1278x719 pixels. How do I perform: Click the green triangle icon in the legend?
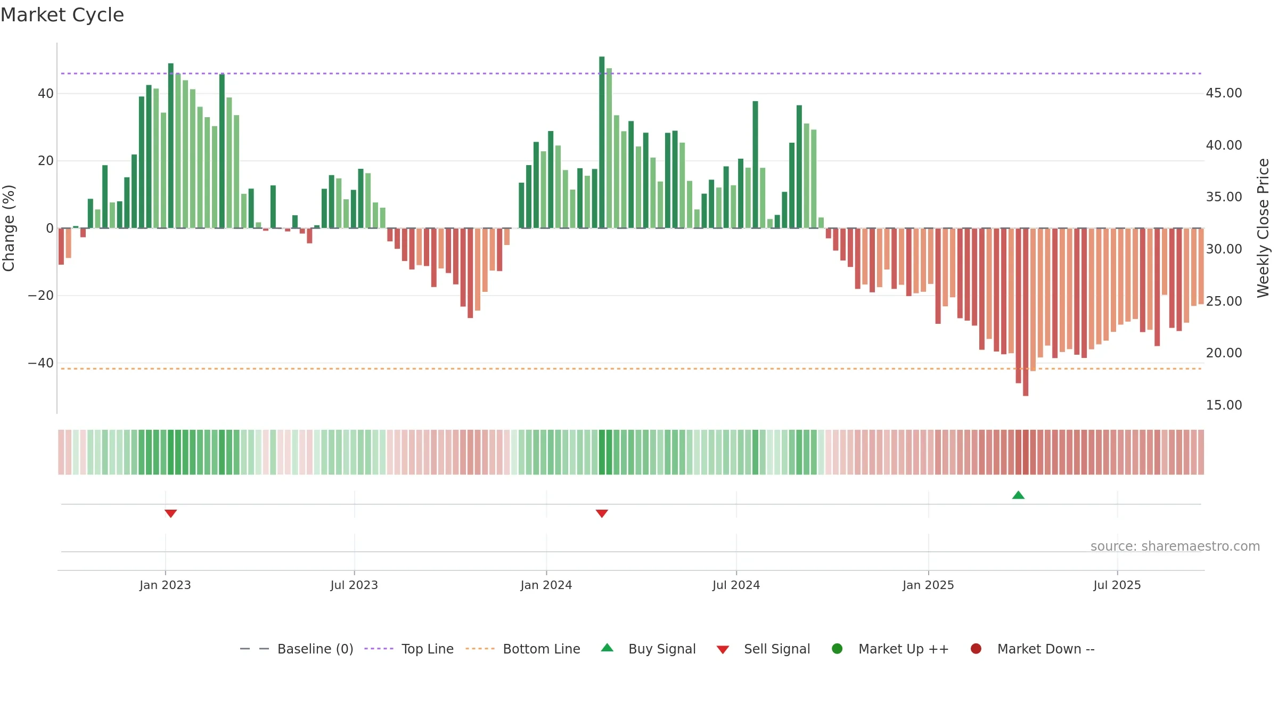click(607, 648)
